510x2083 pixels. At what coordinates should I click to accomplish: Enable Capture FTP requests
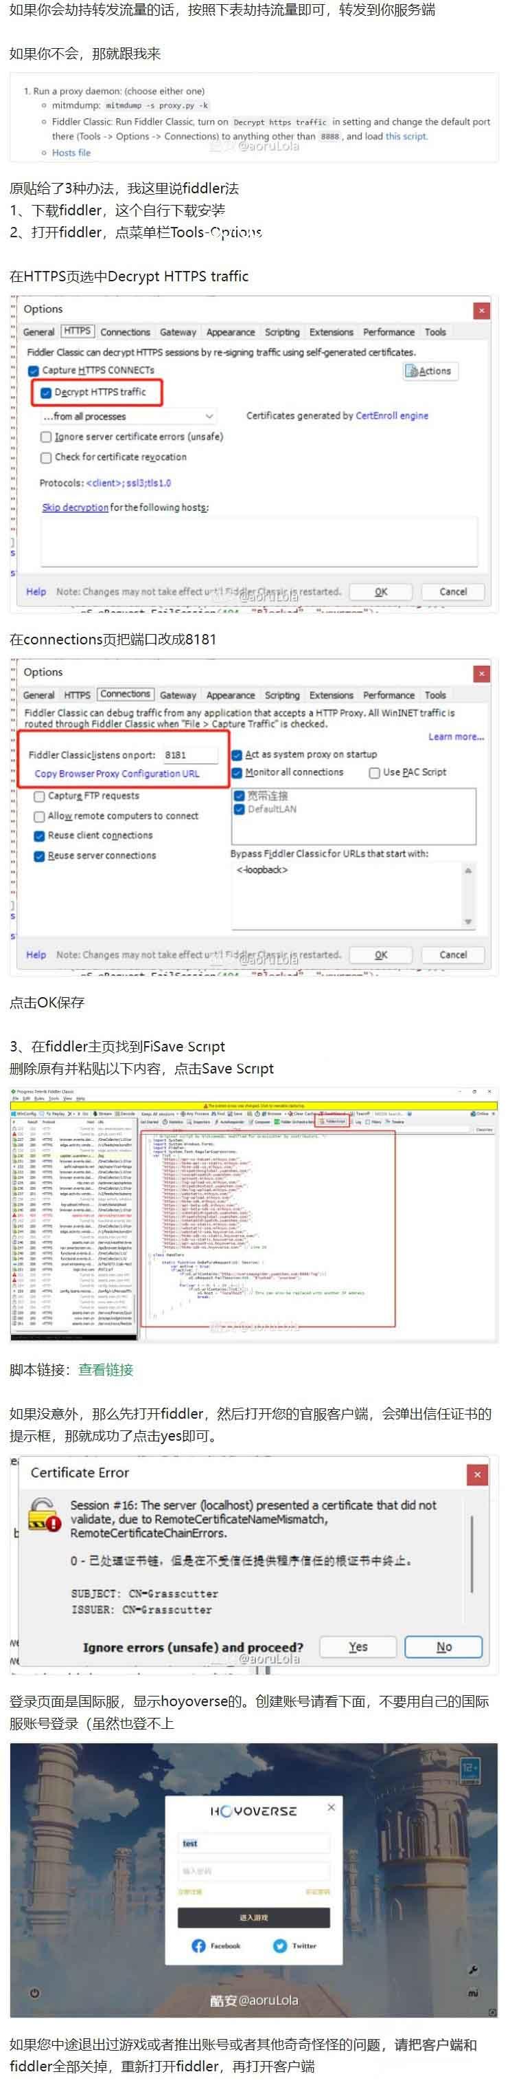(38, 796)
